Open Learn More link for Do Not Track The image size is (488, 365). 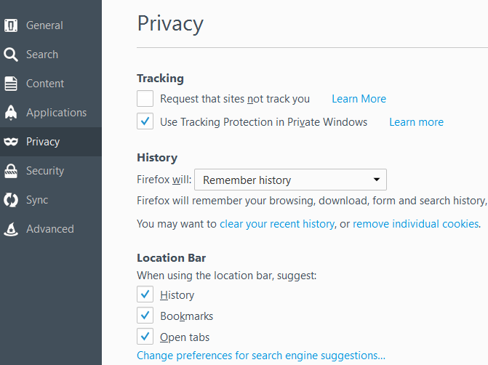click(359, 99)
